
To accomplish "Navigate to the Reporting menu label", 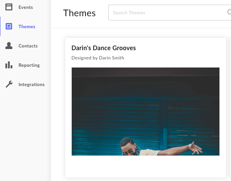I will 29,65.
